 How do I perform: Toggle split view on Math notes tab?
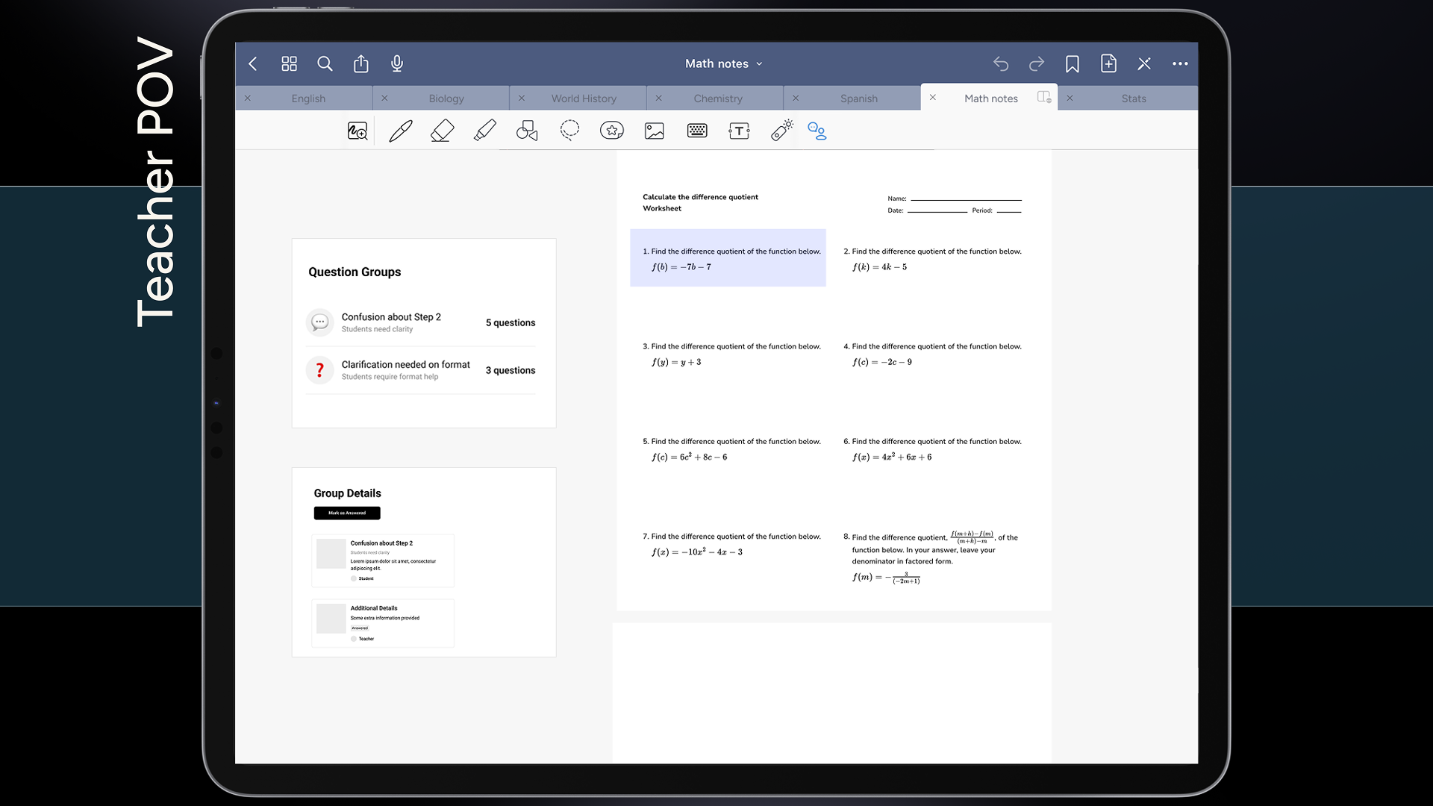1044,98
